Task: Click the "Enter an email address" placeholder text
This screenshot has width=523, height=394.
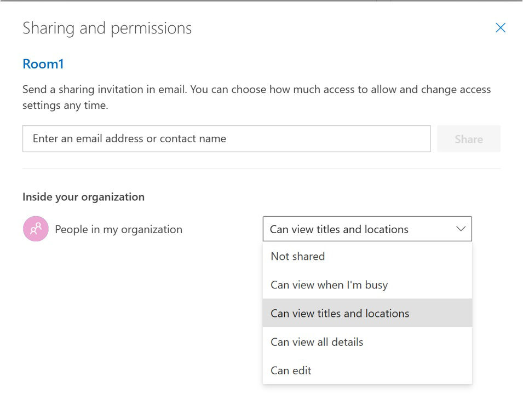Action: click(129, 138)
